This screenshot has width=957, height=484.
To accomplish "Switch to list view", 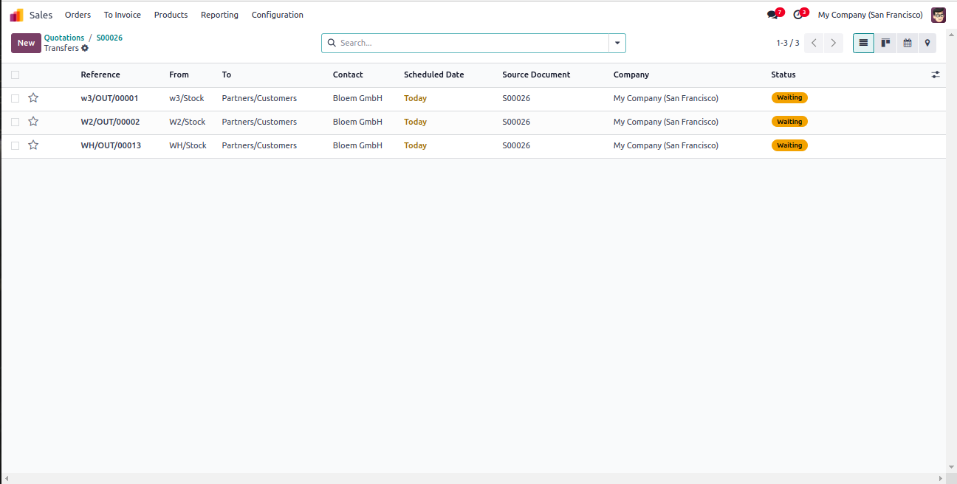I will 863,43.
